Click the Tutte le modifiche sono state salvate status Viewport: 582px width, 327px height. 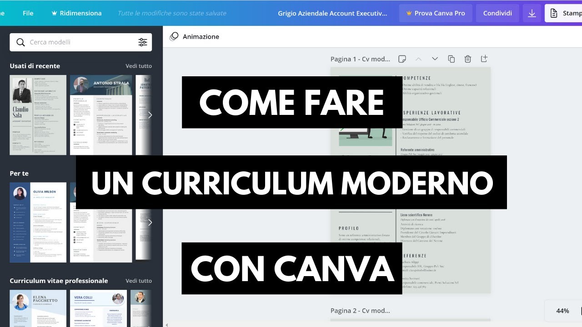click(172, 13)
